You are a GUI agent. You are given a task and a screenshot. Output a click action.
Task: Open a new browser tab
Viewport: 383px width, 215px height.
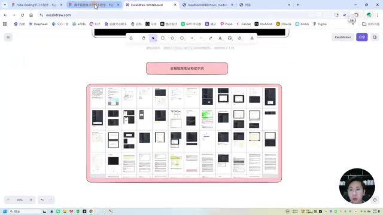click(x=298, y=5)
